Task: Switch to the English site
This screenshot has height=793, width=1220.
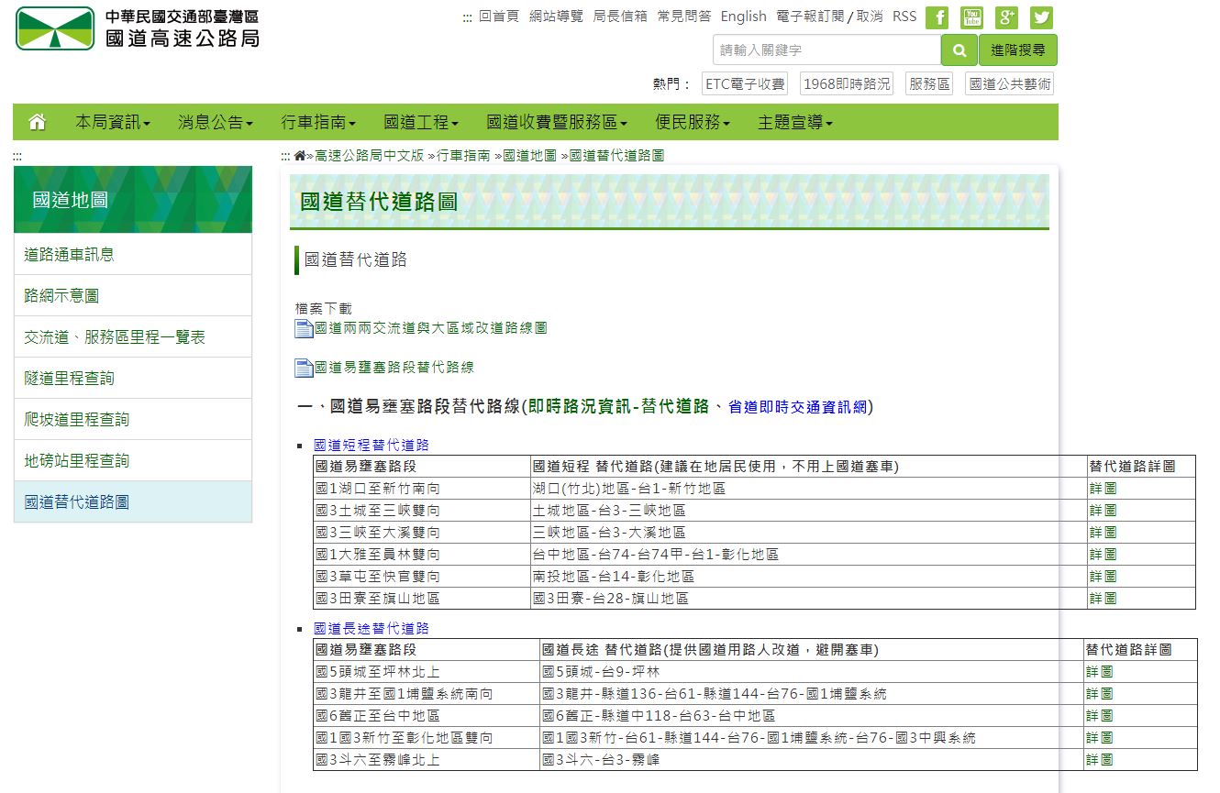Action: click(x=743, y=17)
